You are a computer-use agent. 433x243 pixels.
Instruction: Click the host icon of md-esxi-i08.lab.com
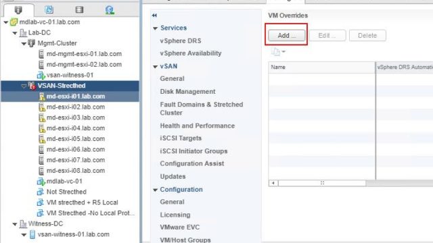41,171
